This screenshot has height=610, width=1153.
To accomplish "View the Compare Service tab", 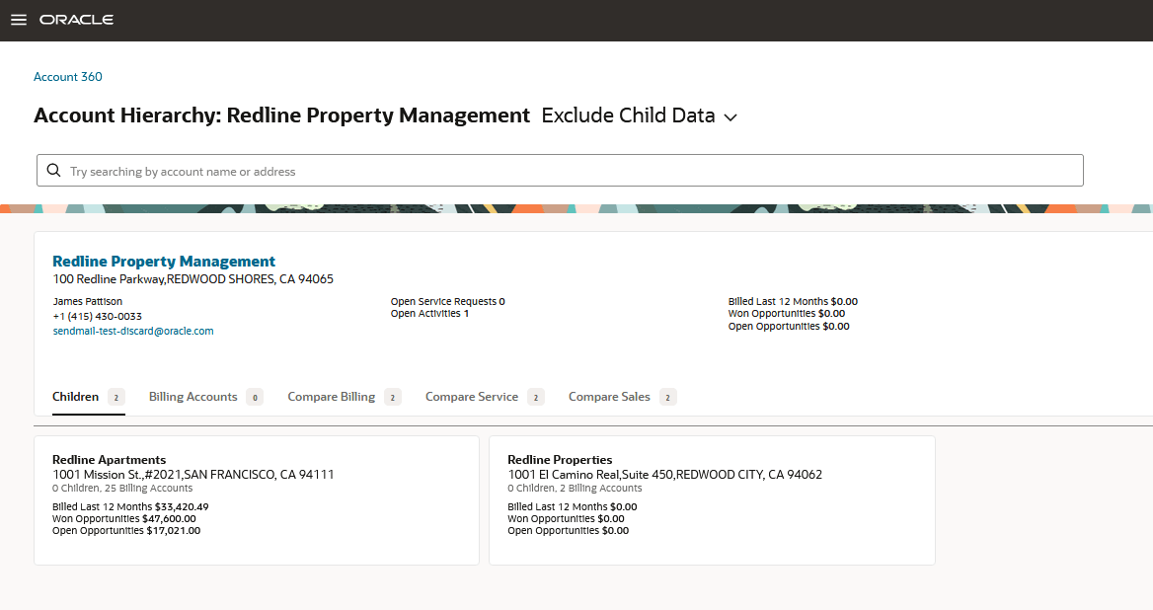I will point(471,396).
